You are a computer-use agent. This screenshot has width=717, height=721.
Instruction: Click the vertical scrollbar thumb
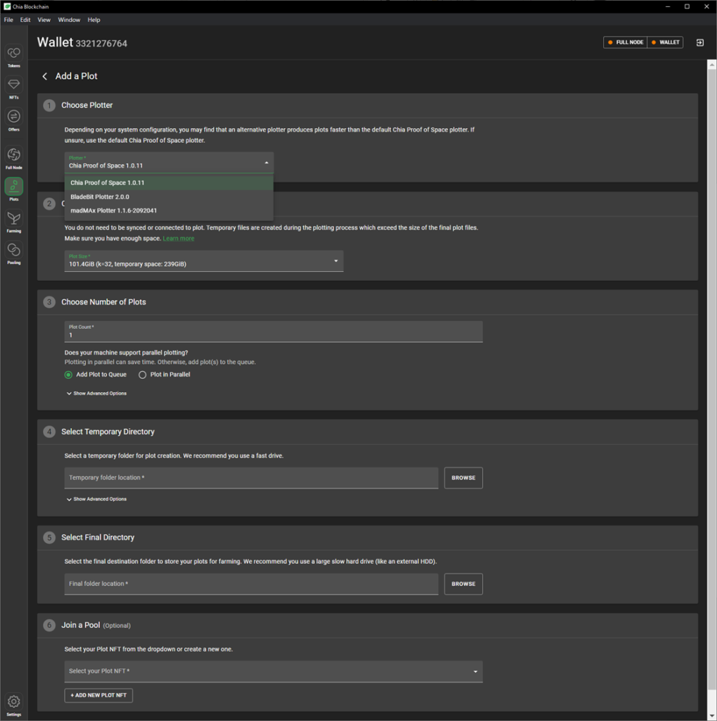tap(712, 380)
